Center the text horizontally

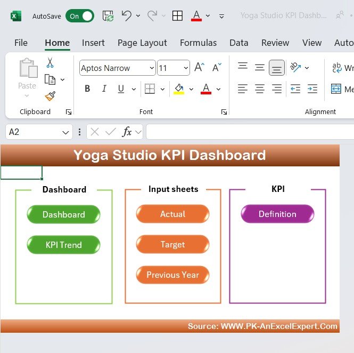pos(260,89)
